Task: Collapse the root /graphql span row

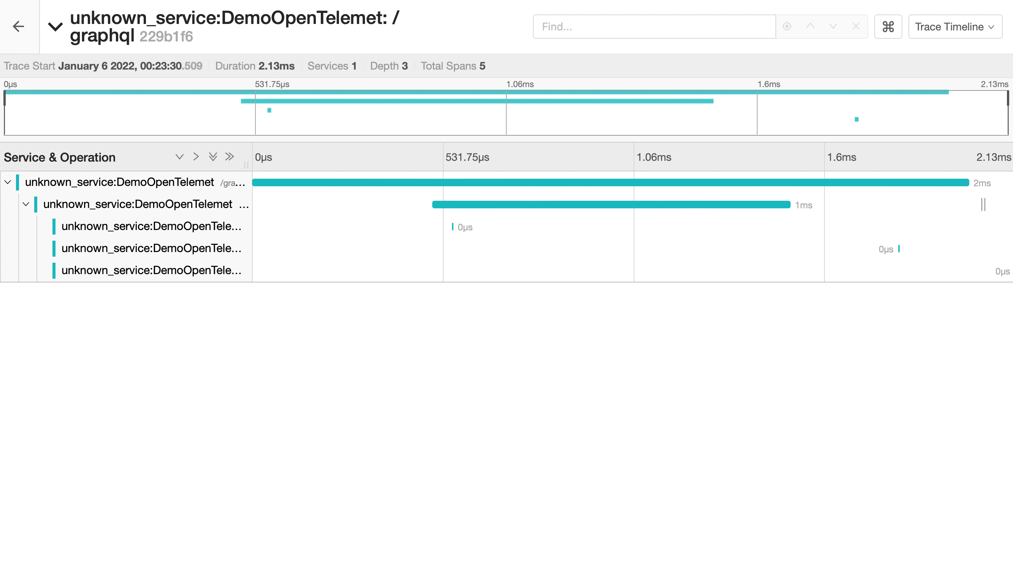Action: pyautogui.click(x=8, y=182)
